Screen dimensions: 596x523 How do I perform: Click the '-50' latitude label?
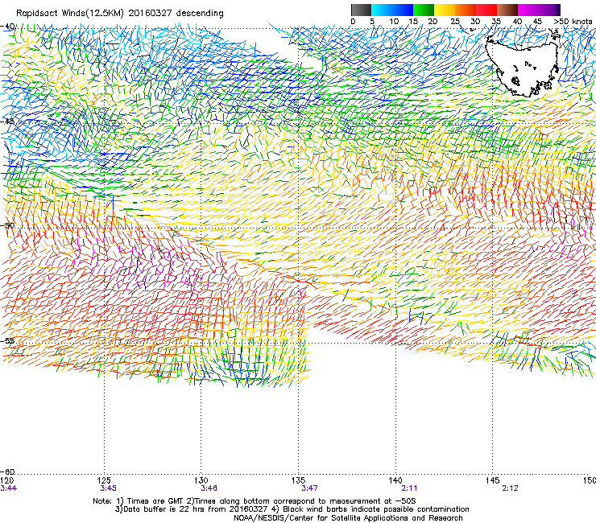(8, 225)
